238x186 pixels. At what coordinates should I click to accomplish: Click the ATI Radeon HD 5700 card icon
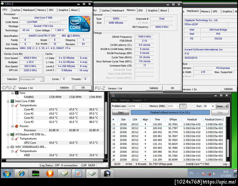(12, 134)
